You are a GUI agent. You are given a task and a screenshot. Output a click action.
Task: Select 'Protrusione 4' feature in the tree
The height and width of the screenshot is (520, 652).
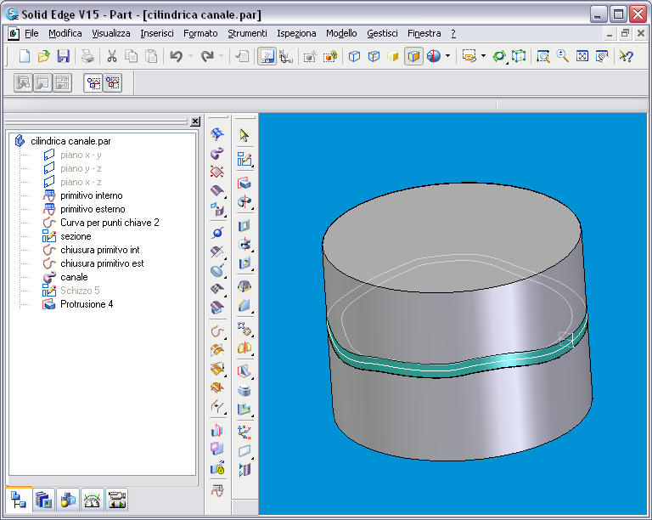coord(87,304)
